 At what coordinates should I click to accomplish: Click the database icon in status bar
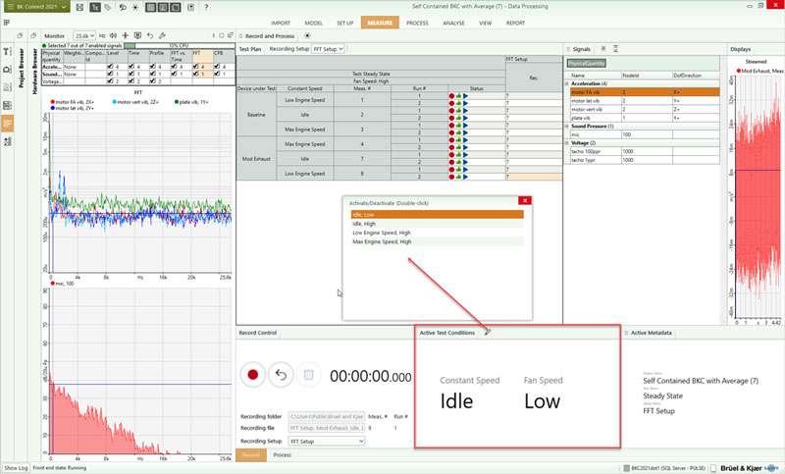[x=626, y=468]
